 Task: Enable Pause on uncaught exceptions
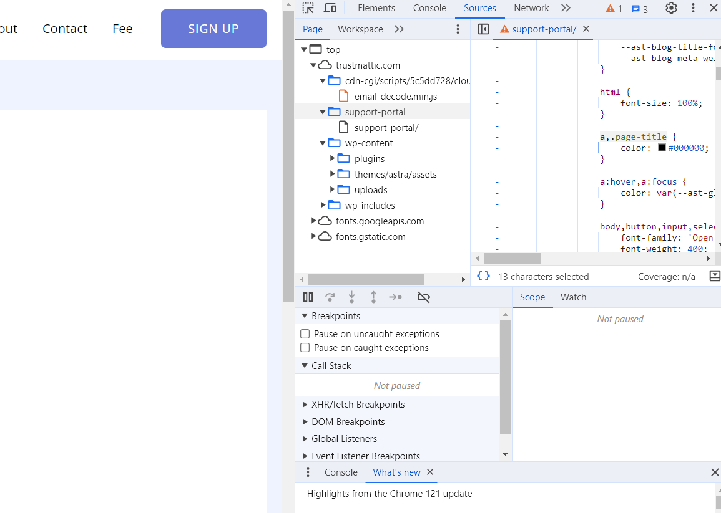click(305, 334)
